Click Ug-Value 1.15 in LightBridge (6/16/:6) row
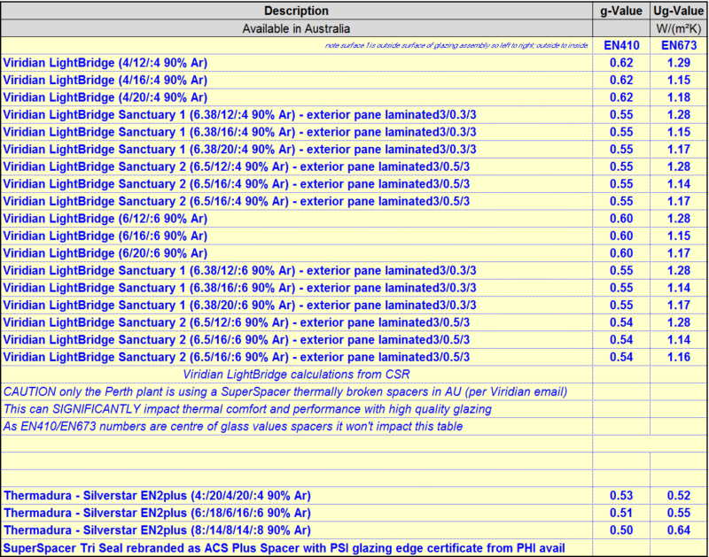The image size is (709, 557). click(x=679, y=236)
